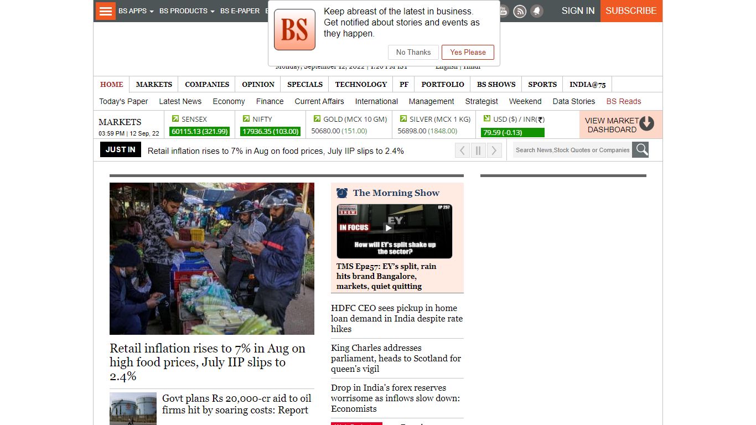Open the Specials tab
The height and width of the screenshot is (425, 756).
pos(305,85)
